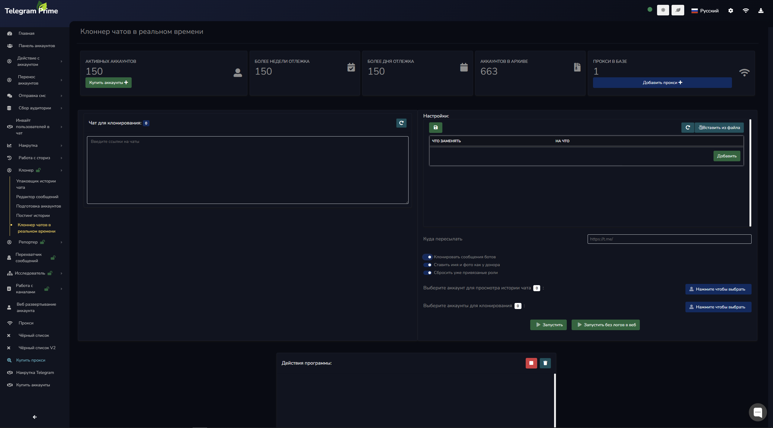Click the Прокси wifi icon in sidebar
The height and width of the screenshot is (428, 773).
10,323
